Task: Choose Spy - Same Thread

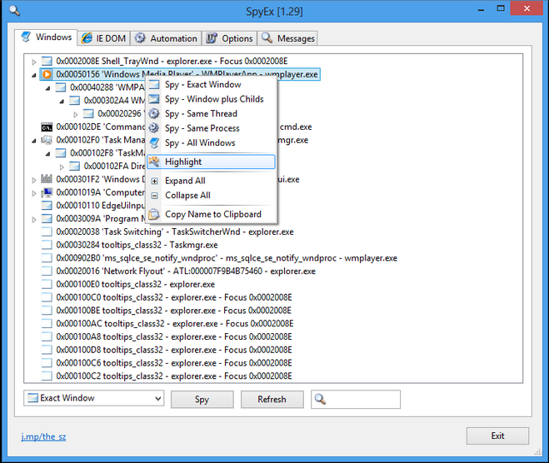Action: [211, 114]
